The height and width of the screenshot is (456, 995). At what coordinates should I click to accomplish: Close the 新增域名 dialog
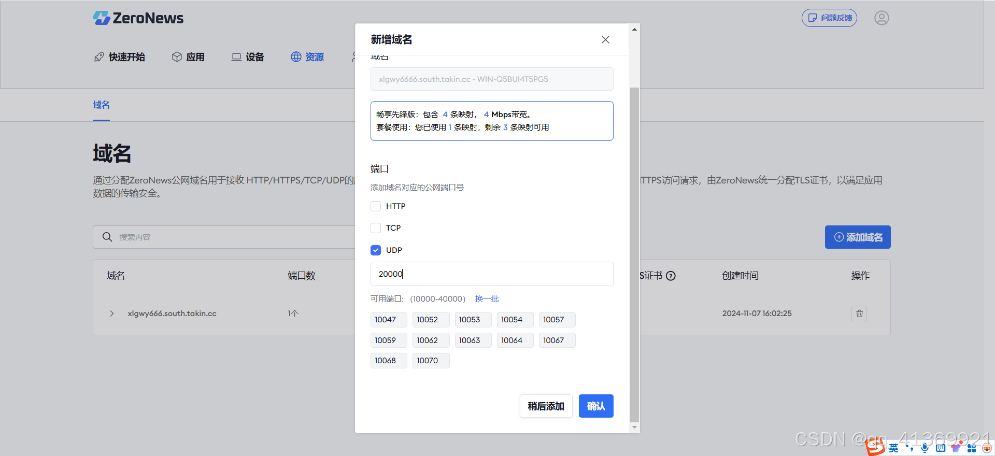[x=605, y=40]
